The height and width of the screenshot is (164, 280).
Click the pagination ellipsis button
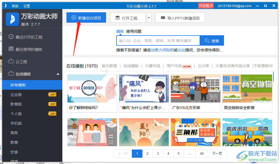pyautogui.click(x=190, y=153)
